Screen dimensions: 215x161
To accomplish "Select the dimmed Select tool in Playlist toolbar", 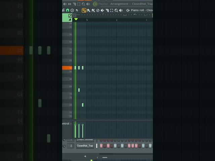I will coord(79,4).
